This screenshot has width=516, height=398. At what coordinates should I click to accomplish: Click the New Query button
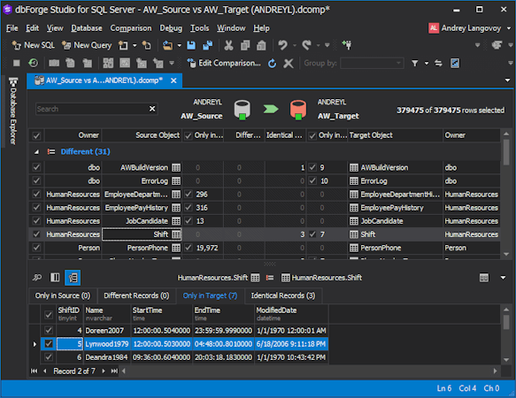coord(87,45)
